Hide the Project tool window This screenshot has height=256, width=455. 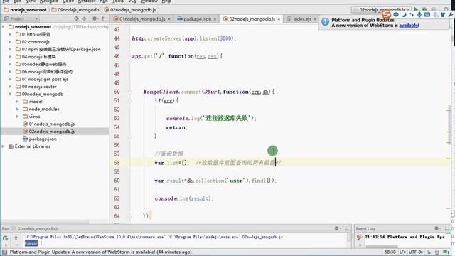click(105, 19)
